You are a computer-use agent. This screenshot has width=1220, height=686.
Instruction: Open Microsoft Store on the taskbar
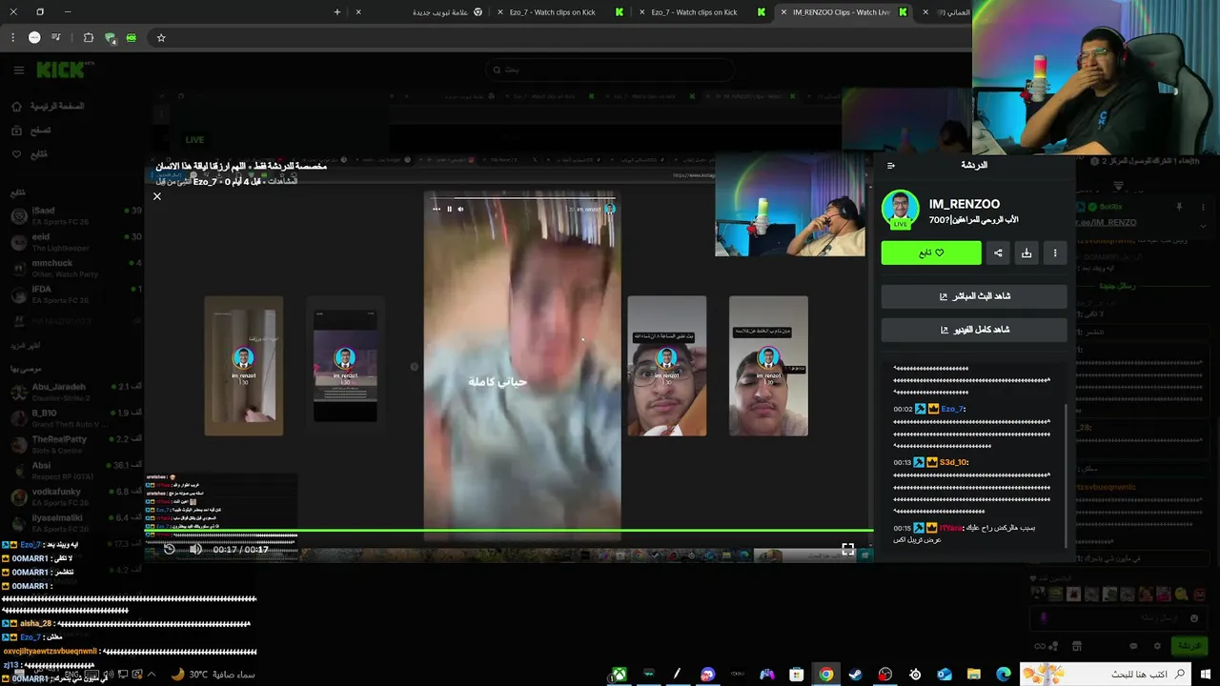coord(797,675)
